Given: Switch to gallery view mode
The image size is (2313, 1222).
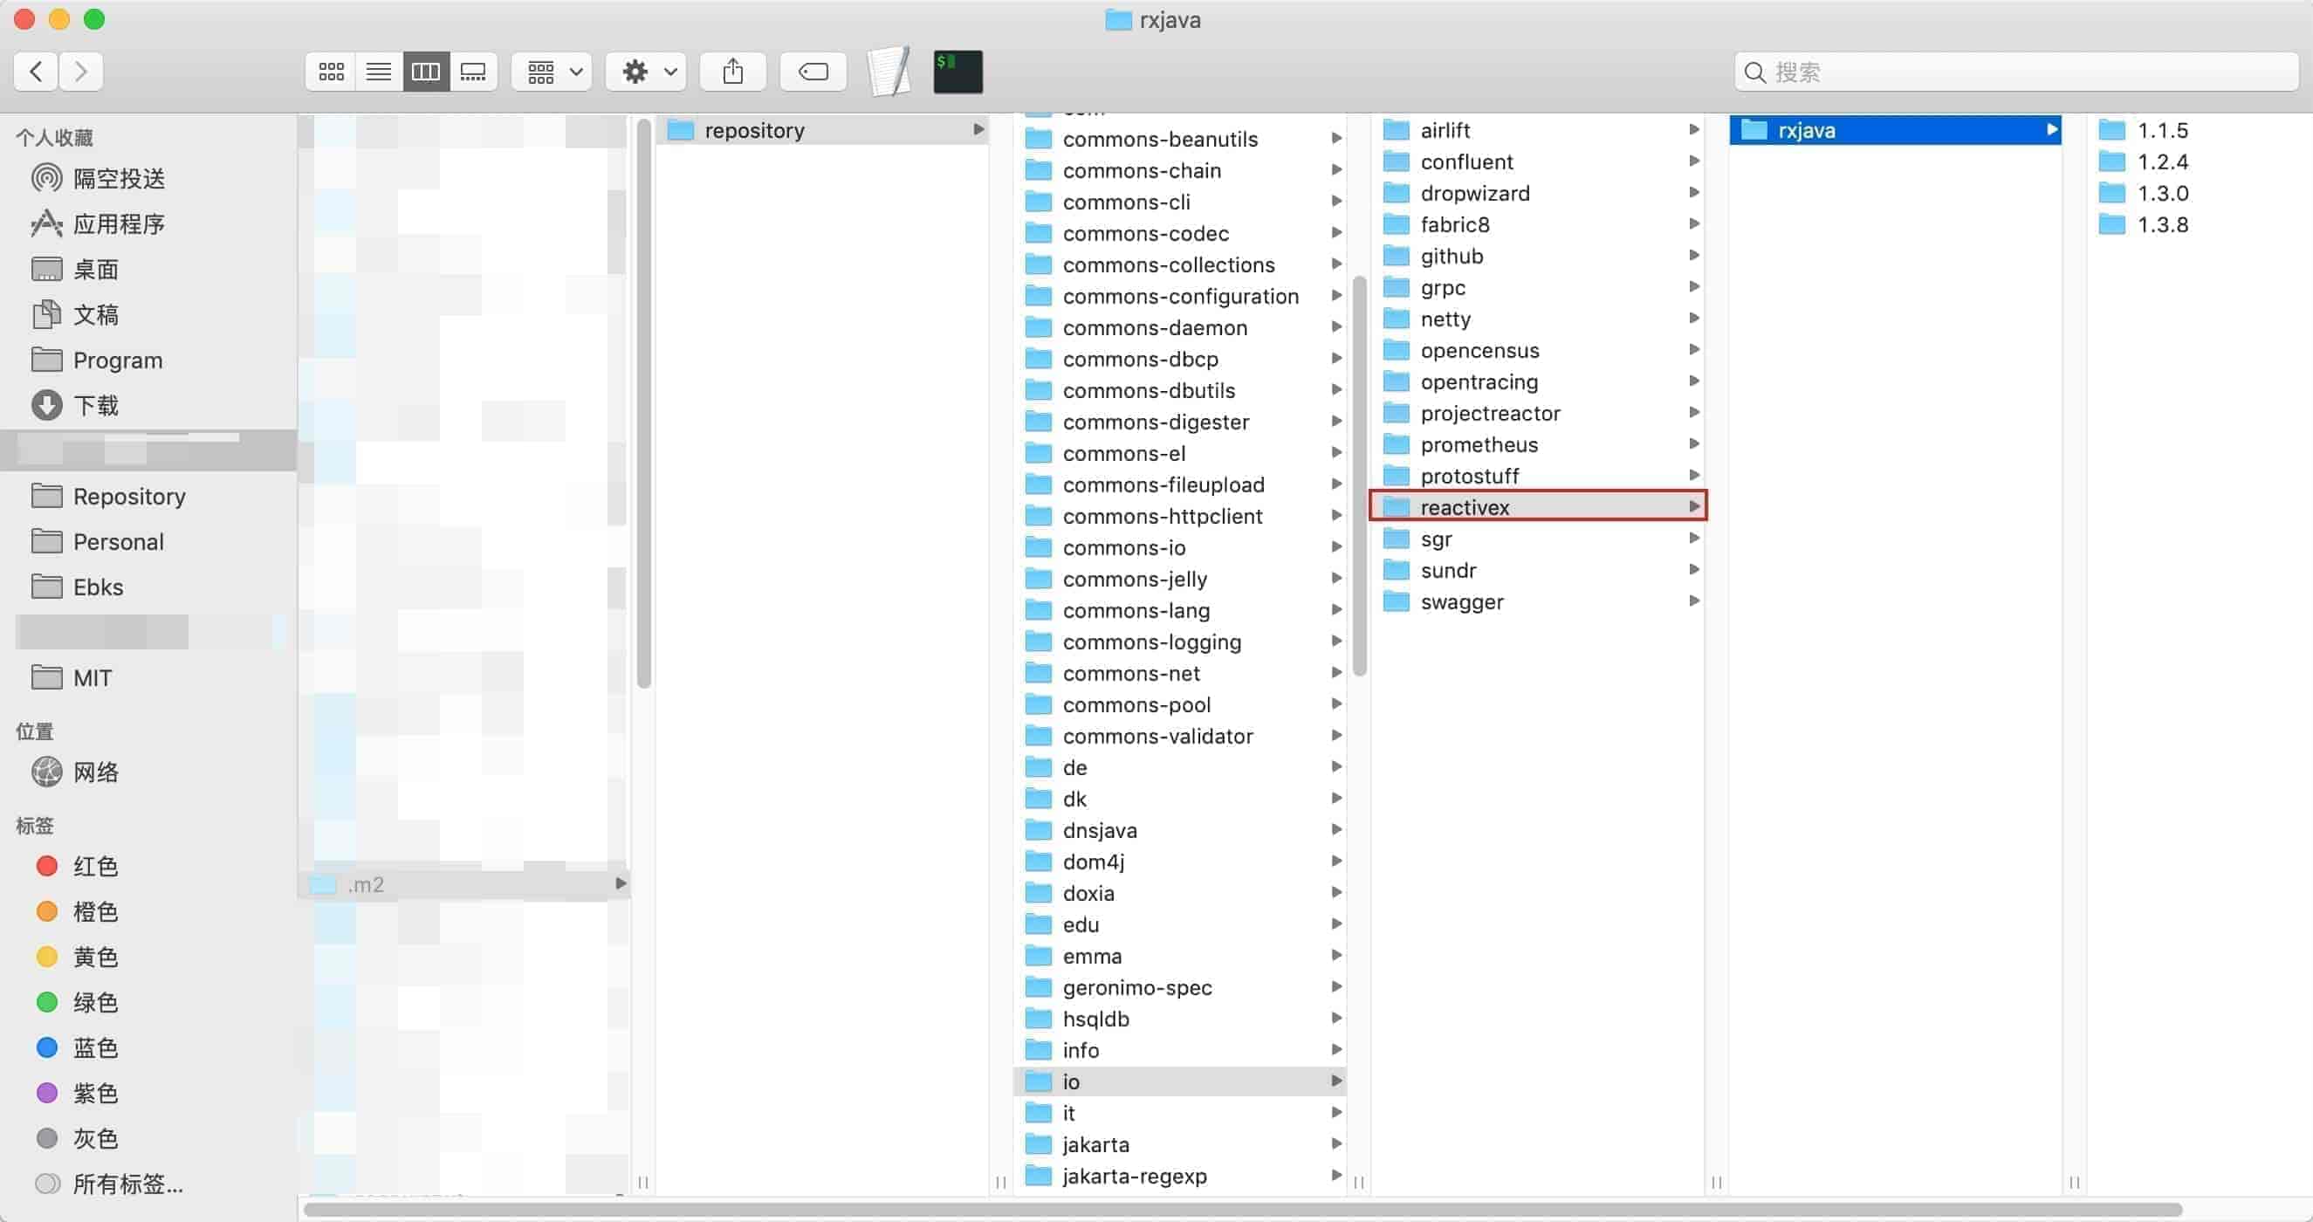Looking at the screenshot, I should pos(473,72).
